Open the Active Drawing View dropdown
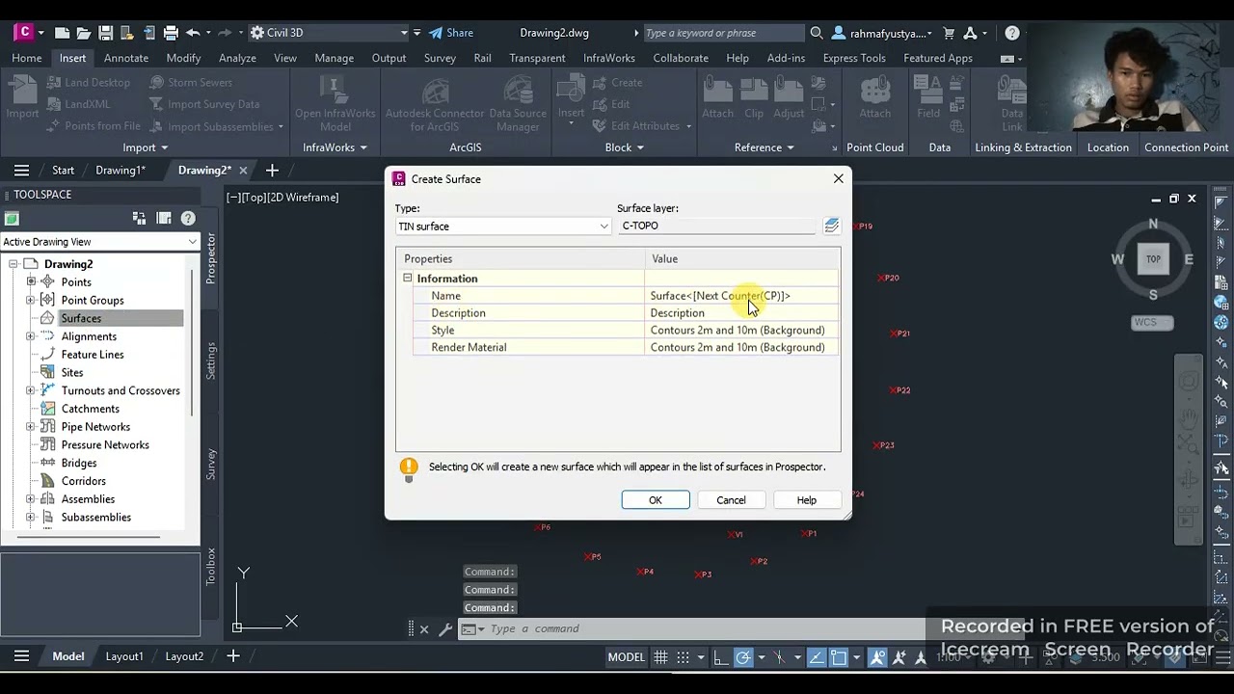1234x694 pixels. (99, 242)
